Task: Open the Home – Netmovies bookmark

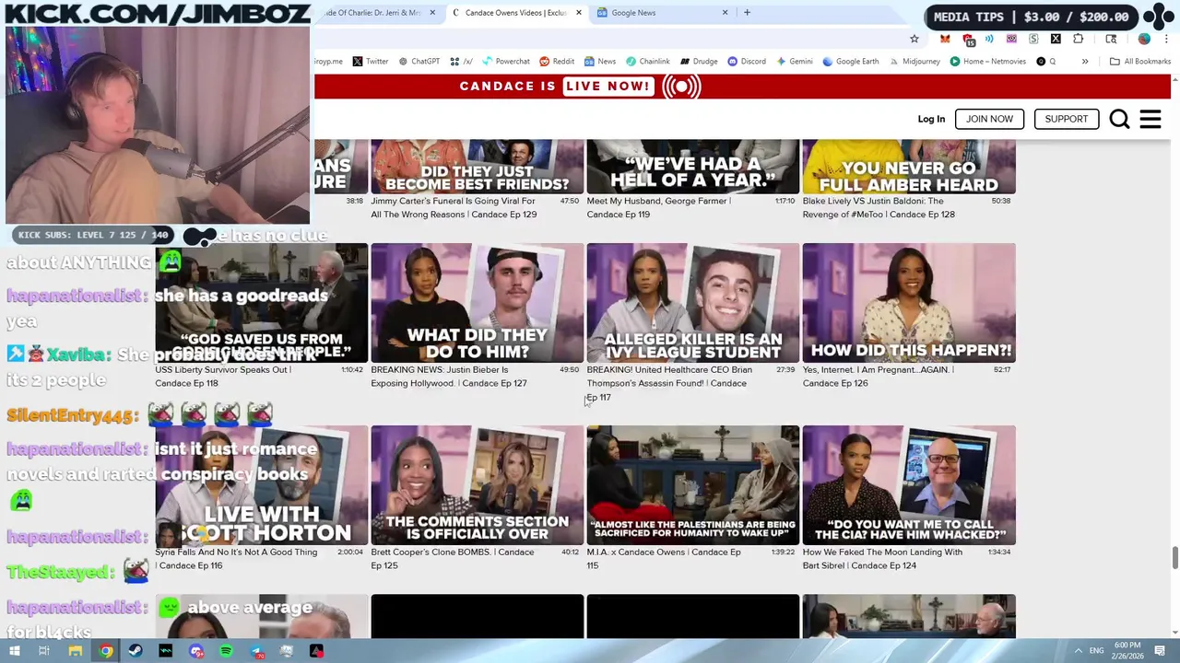Action: click(x=987, y=62)
